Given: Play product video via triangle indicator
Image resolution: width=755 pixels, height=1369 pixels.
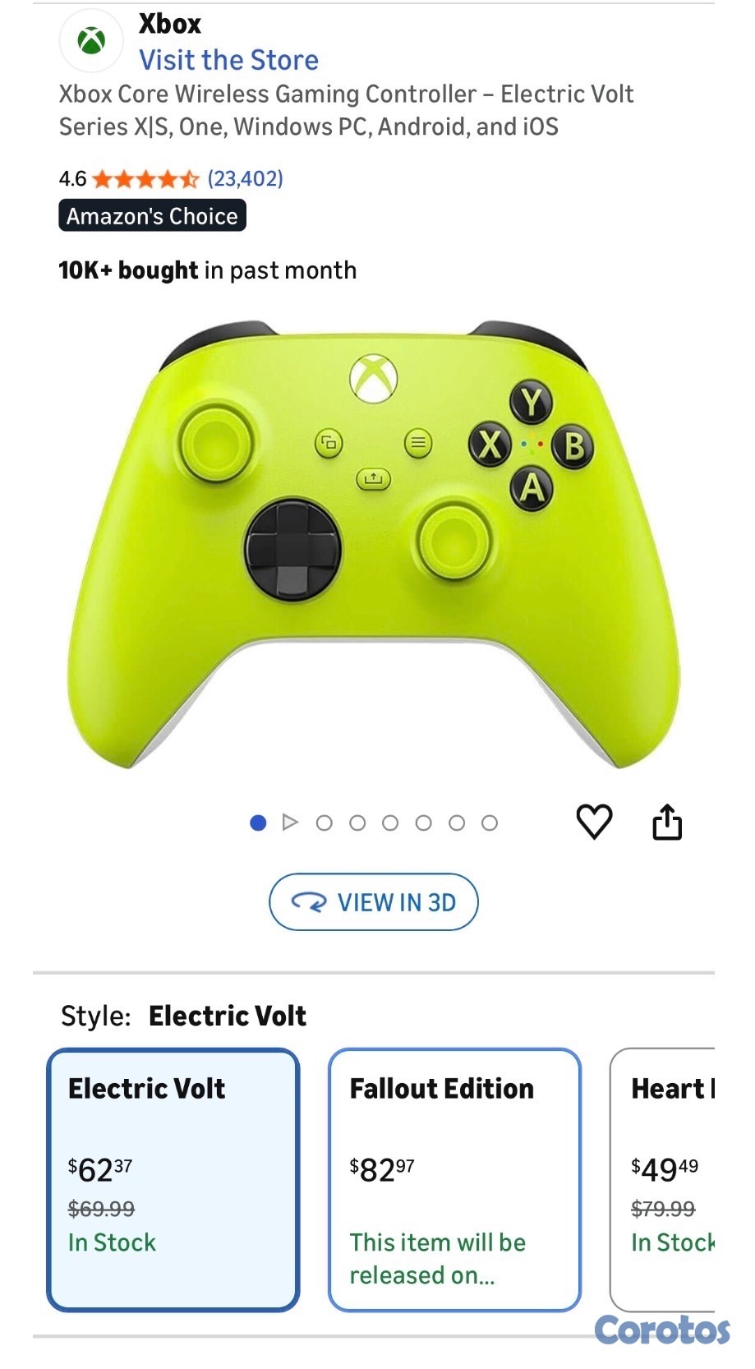Looking at the screenshot, I should (290, 822).
